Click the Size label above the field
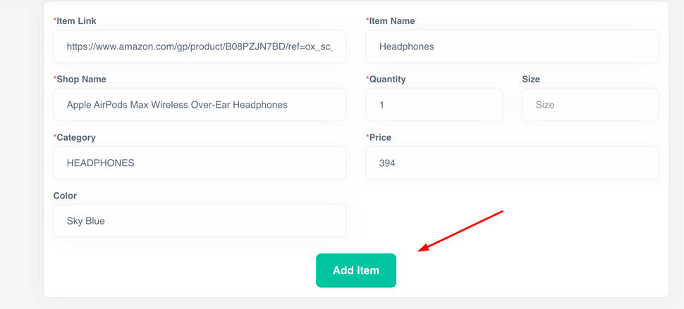Viewport: 684px width, 309px height. pyautogui.click(x=531, y=80)
